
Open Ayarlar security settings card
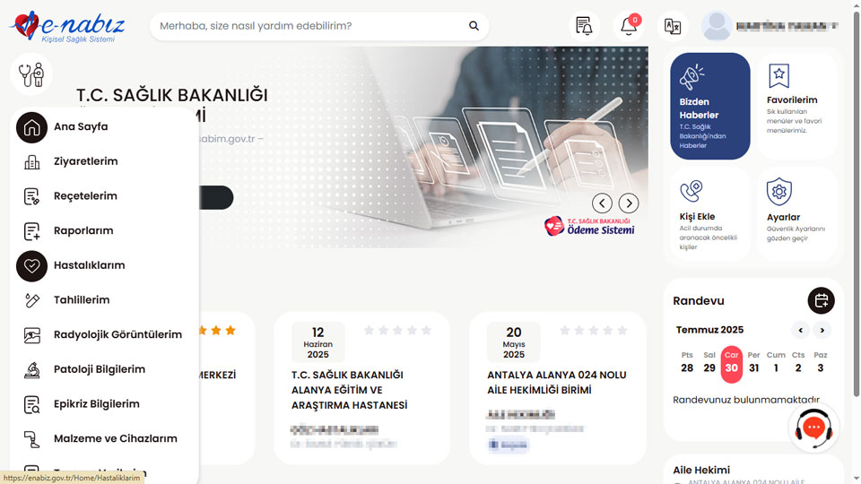tap(796, 214)
